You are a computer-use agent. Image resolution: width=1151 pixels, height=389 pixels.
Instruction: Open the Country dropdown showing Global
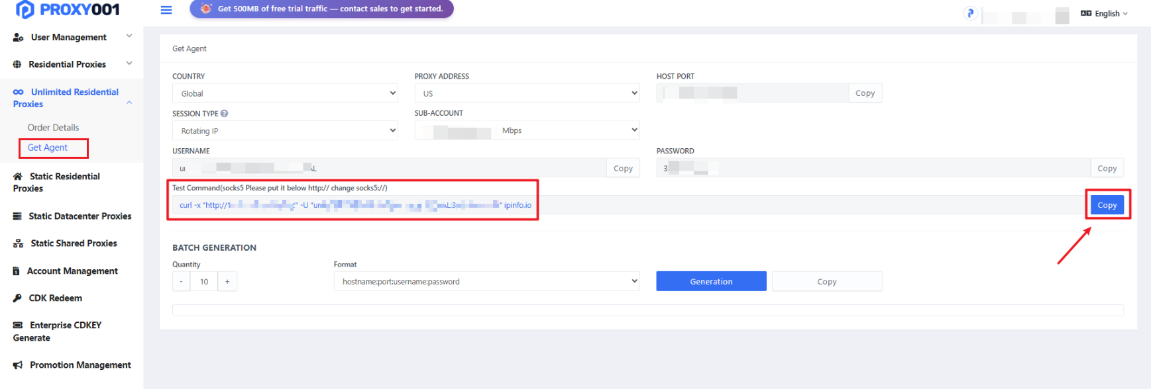(x=285, y=93)
